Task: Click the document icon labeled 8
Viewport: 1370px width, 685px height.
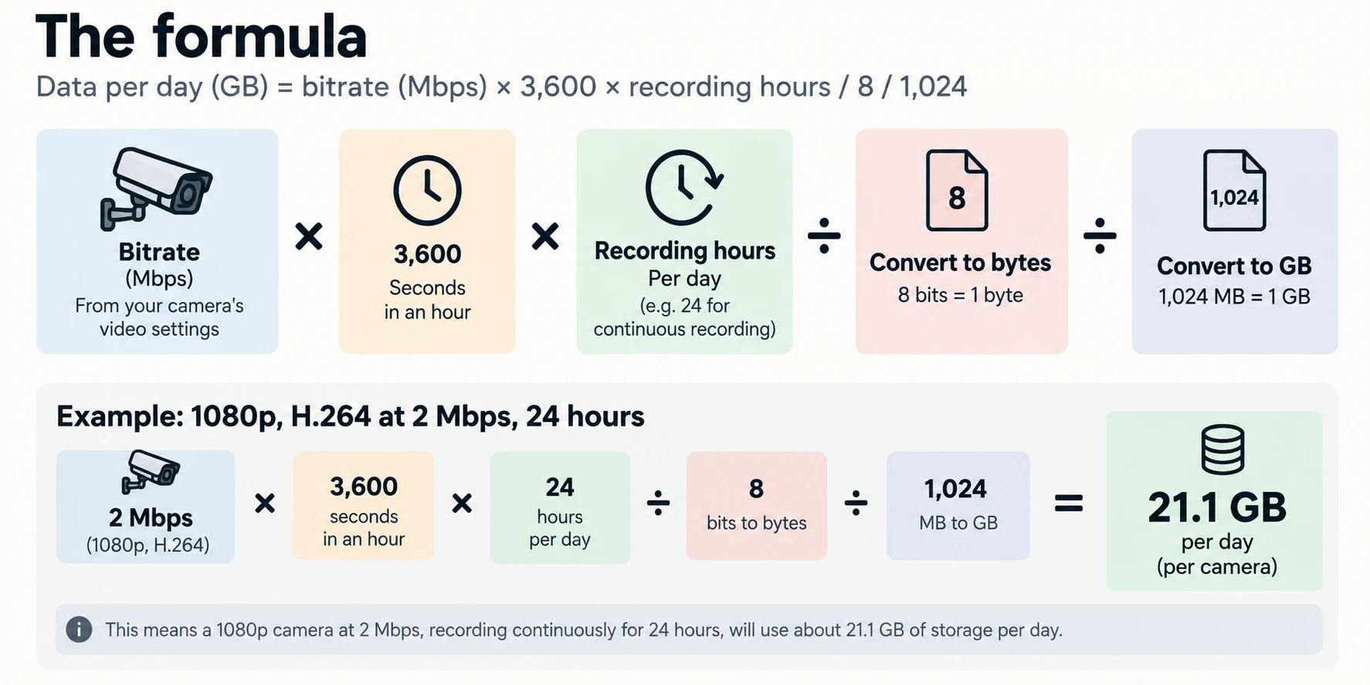Action: pos(957,191)
